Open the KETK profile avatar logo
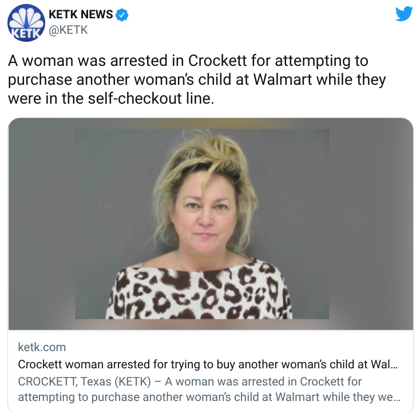 pos(26,23)
